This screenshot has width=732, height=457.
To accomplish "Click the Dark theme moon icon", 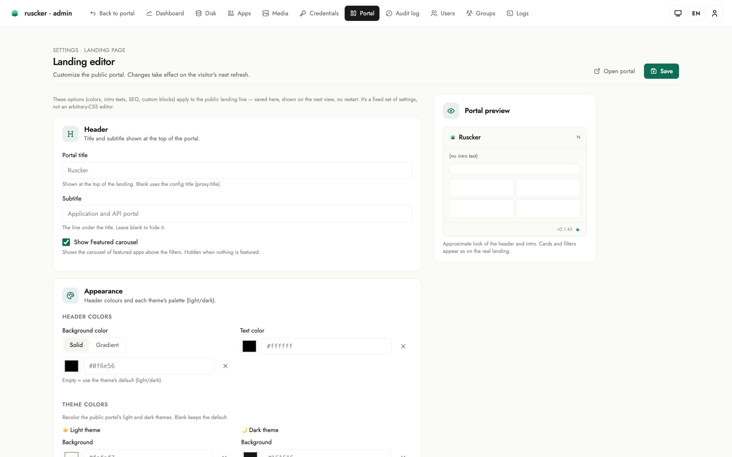I will [244, 430].
